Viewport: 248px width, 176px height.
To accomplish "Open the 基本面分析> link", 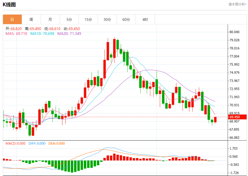I will pyautogui.click(x=237, y=4).
